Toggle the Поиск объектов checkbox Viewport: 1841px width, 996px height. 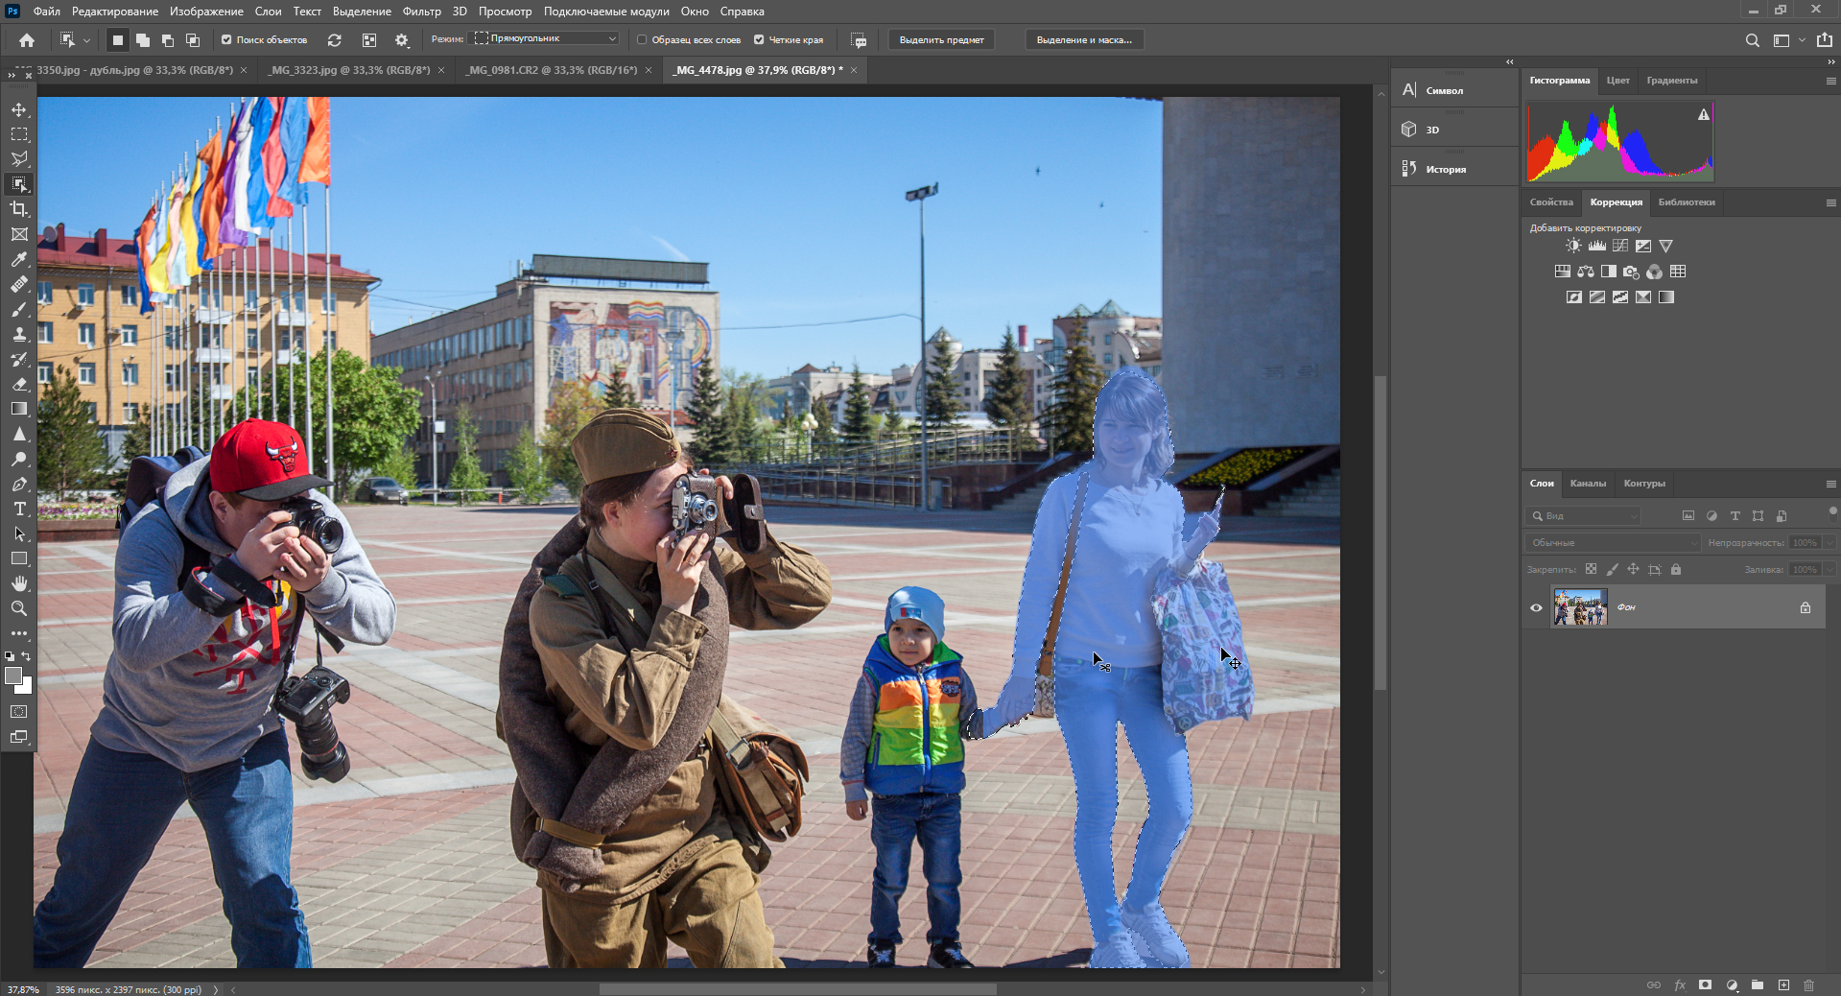coord(226,40)
